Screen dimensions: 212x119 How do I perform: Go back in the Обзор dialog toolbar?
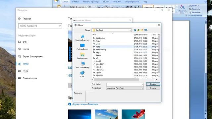point(135,30)
